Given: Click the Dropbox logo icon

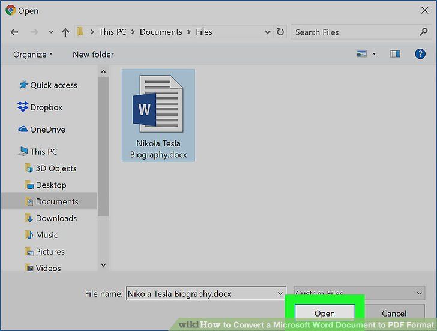Looking at the screenshot, I should point(23,107).
